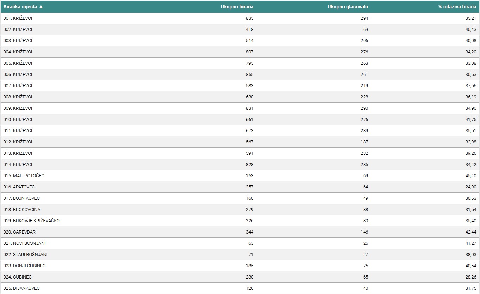Screen dimensions: 480x294
Task: Click the 017. BOJNIKOVEC entry
Action: pos(21,198)
